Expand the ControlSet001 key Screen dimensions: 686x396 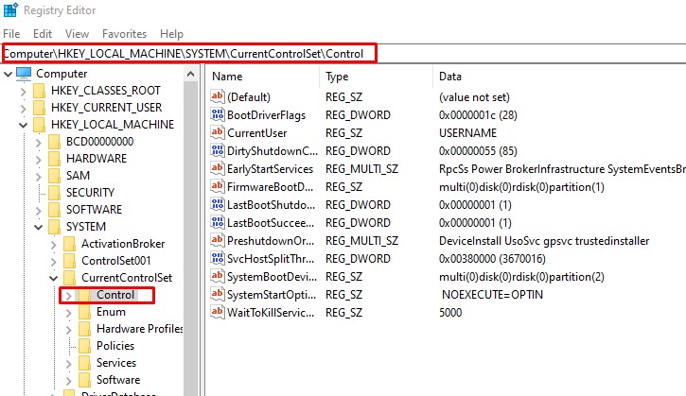pyautogui.click(x=53, y=262)
